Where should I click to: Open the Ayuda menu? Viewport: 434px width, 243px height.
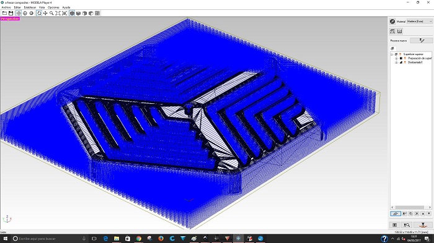click(66, 7)
